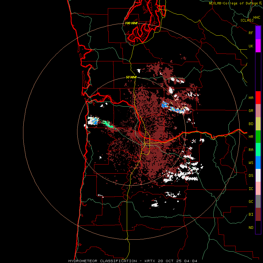This screenshot has width=263, height=263.
Task: Click the HA legend label
Action: (251, 98)
